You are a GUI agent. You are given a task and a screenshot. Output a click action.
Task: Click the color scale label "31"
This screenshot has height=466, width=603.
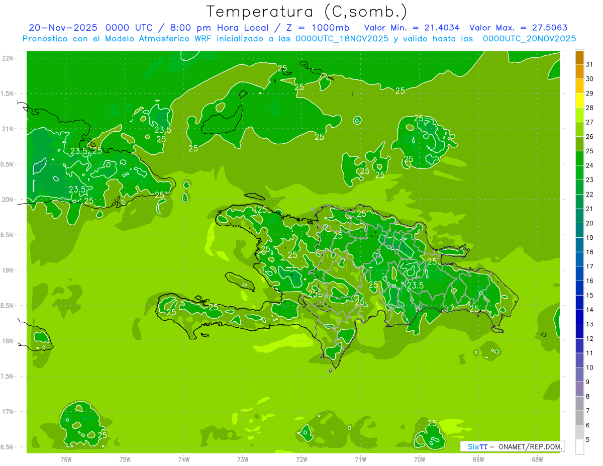pyautogui.click(x=590, y=64)
